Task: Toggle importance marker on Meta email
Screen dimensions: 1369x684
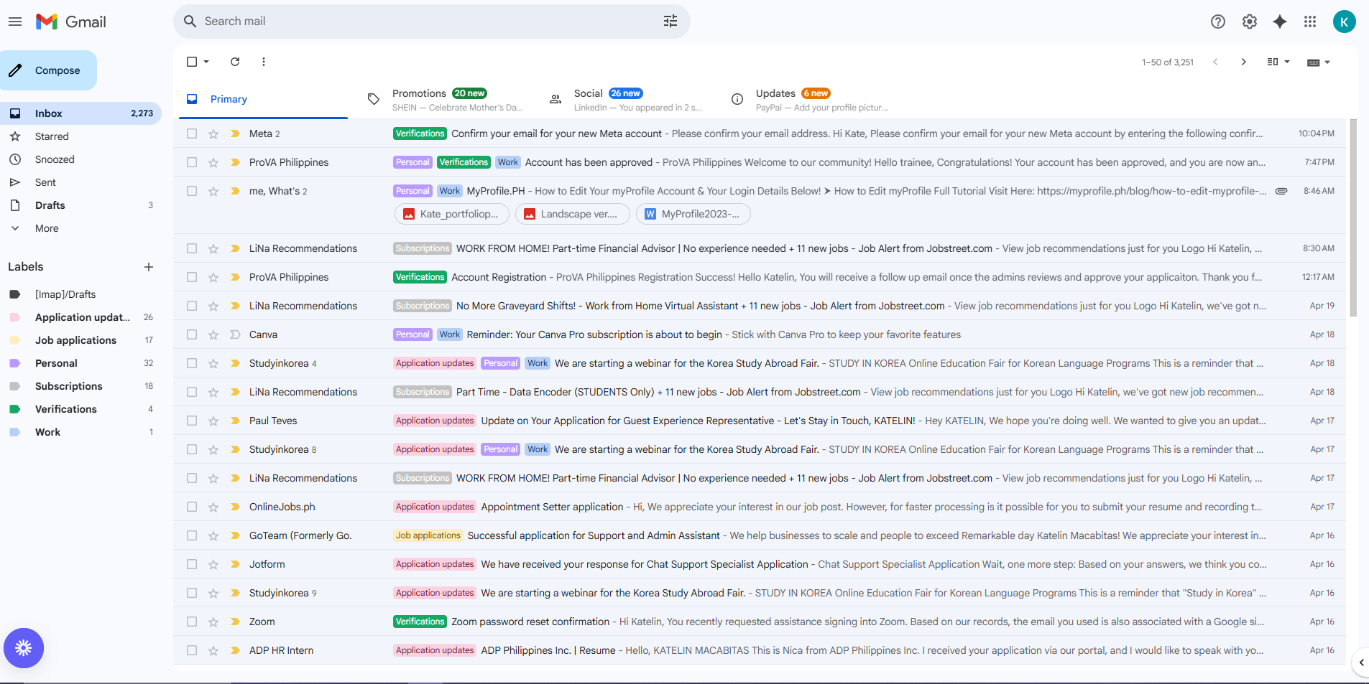Action: coord(235,133)
